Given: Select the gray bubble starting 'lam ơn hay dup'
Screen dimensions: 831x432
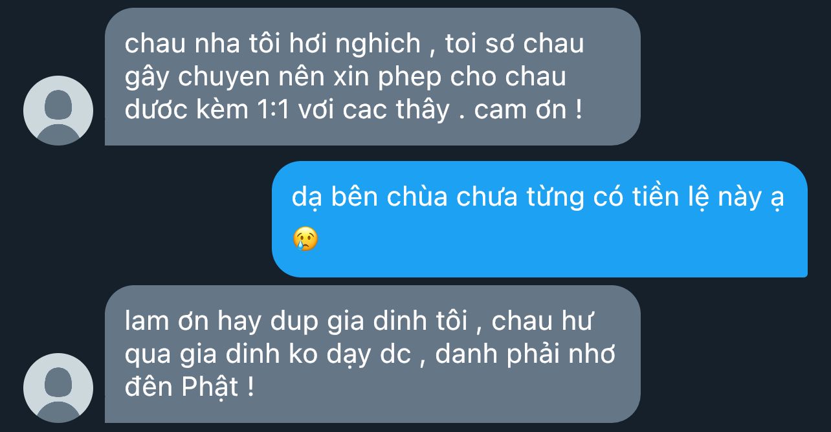Looking at the screenshot, I should pos(372,354).
